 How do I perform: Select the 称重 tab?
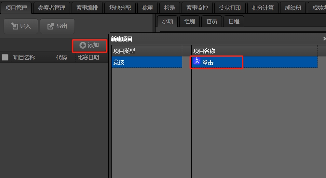pos(147,8)
